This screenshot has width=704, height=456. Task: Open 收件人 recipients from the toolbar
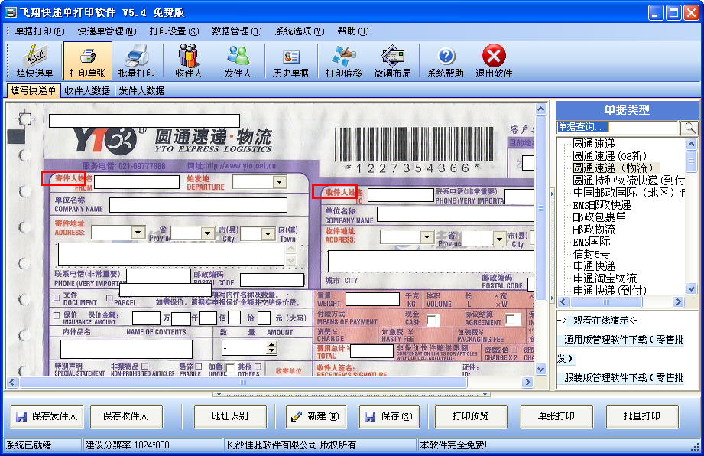pyautogui.click(x=189, y=60)
